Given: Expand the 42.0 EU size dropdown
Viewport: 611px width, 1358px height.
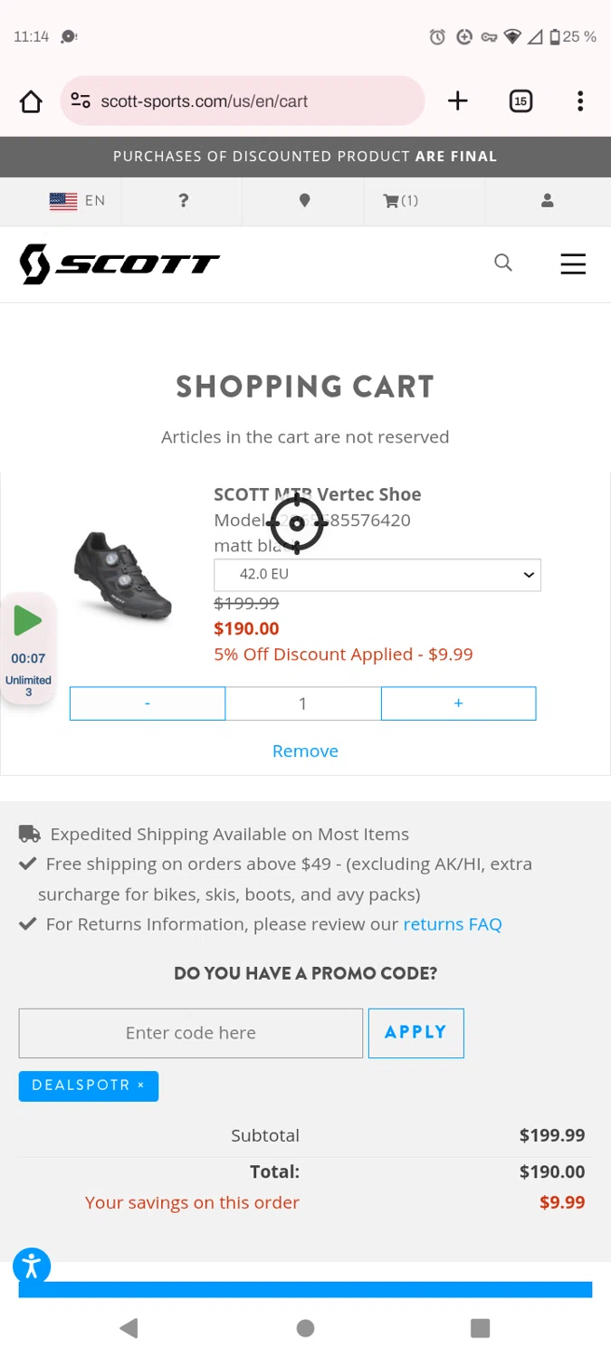Looking at the screenshot, I should point(377,575).
